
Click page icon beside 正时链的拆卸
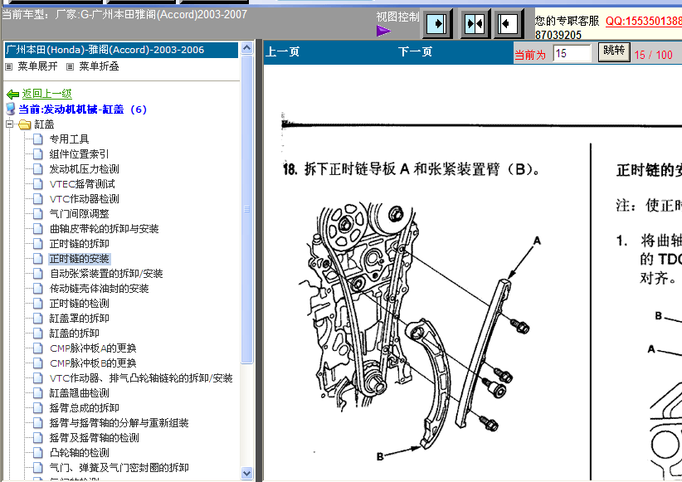click(x=38, y=244)
